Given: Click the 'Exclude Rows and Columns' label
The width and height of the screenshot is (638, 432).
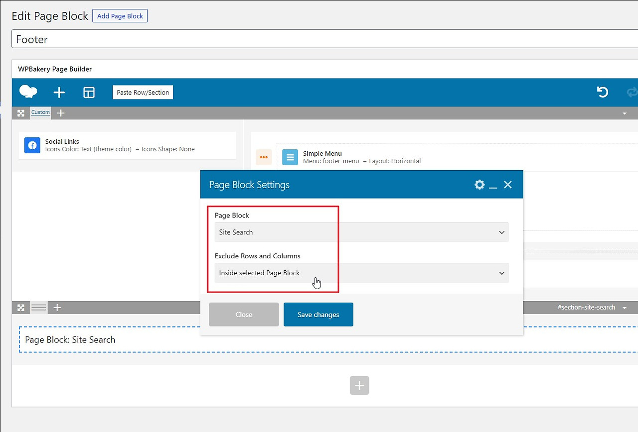Looking at the screenshot, I should coord(258,256).
